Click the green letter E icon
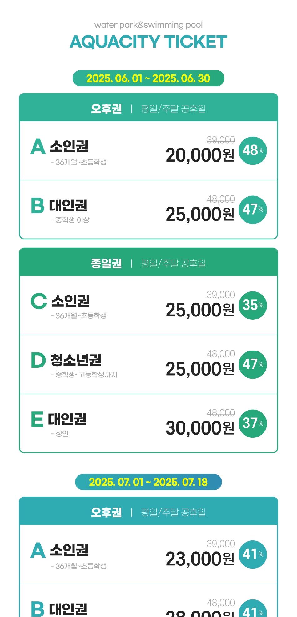 click(37, 419)
